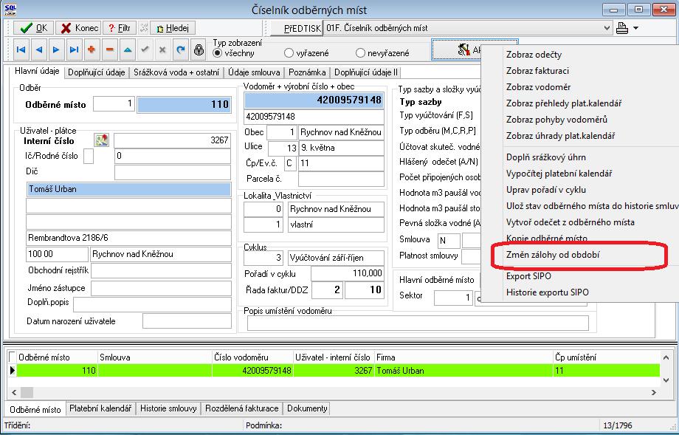Screen dimensions: 679x435
Task: Click the Tomáš Urban name field
Action: pos(128,189)
